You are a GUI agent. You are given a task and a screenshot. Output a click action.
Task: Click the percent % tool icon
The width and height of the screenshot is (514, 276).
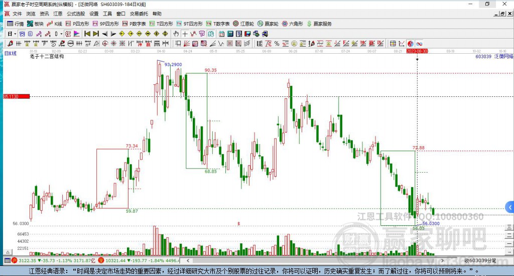tap(277, 43)
